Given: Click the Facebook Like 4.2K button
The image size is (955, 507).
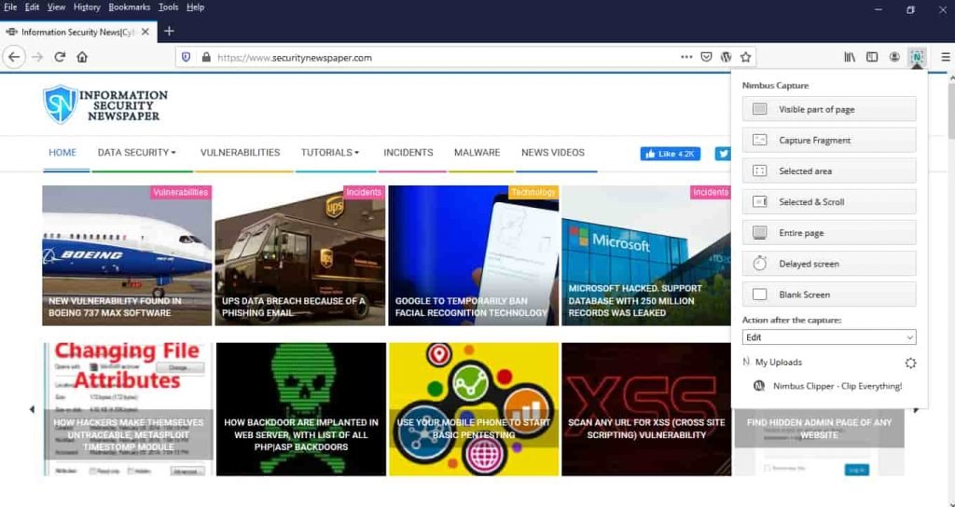Looking at the screenshot, I should pyautogui.click(x=670, y=154).
